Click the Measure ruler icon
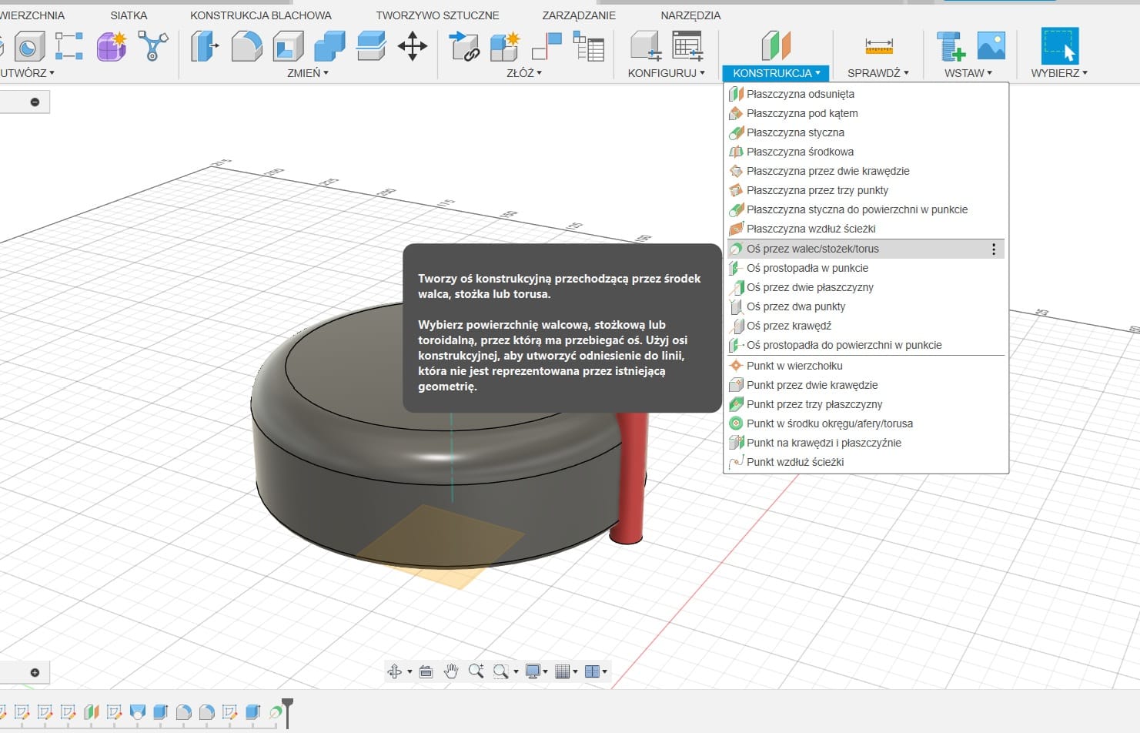Screen dimensions: 1140x733 (878, 46)
